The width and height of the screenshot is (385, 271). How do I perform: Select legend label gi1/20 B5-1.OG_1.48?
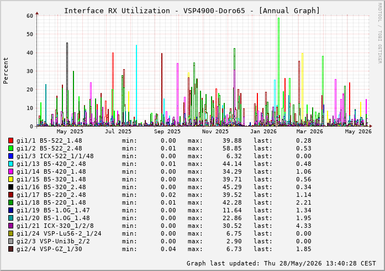[53, 218]
